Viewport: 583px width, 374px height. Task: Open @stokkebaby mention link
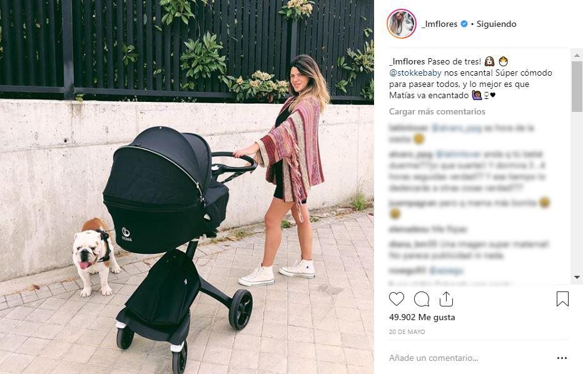click(415, 73)
